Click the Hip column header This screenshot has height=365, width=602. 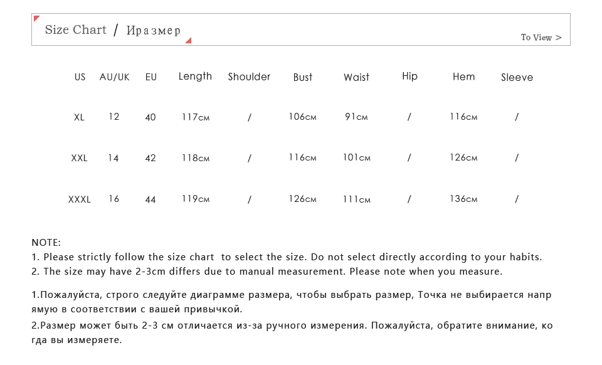tap(409, 77)
